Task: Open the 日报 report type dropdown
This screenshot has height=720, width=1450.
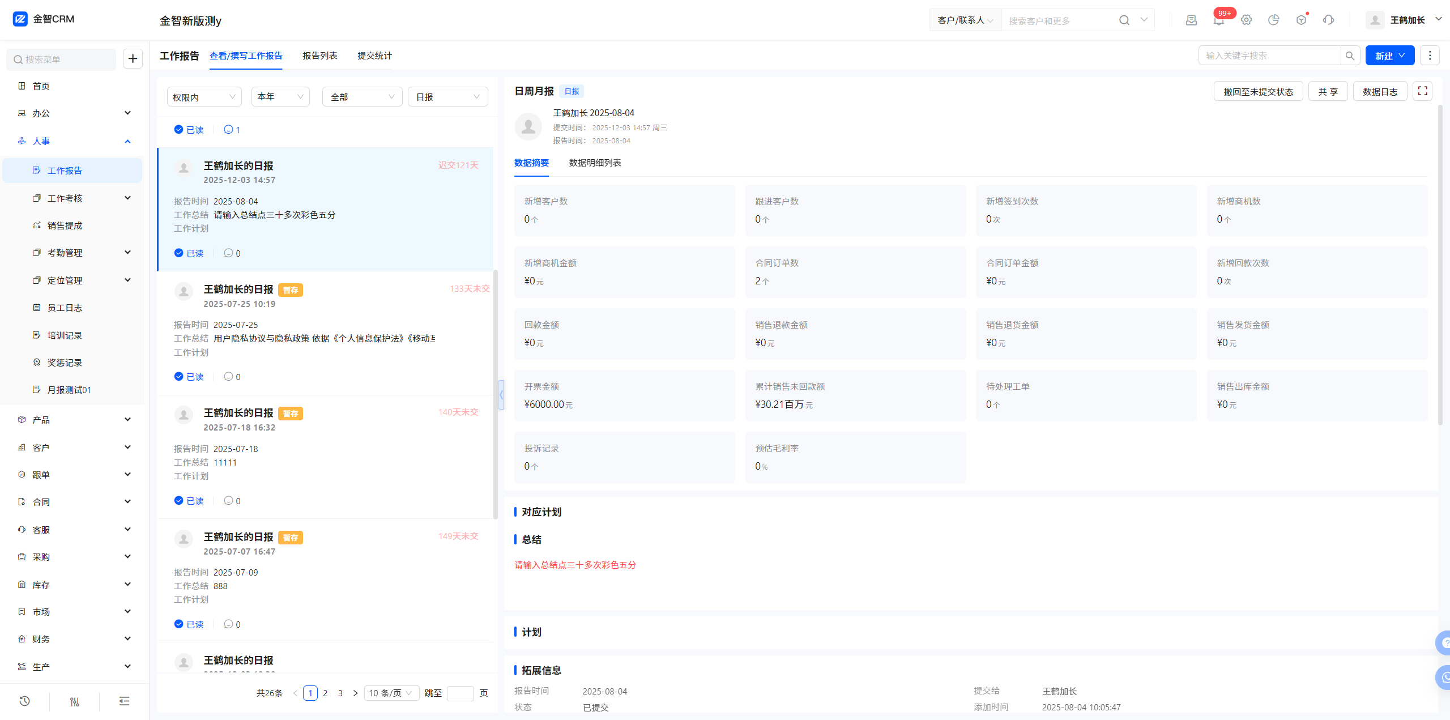Action: pos(447,97)
